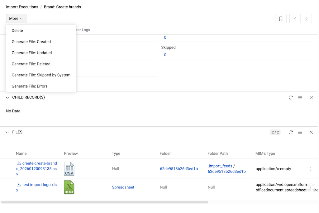Collapse the Files section
This screenshot has width=319, height=213.
(8, 132)
